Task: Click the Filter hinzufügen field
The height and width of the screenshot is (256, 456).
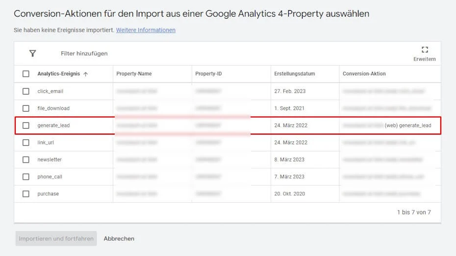Action: click(x=84, y=53)
